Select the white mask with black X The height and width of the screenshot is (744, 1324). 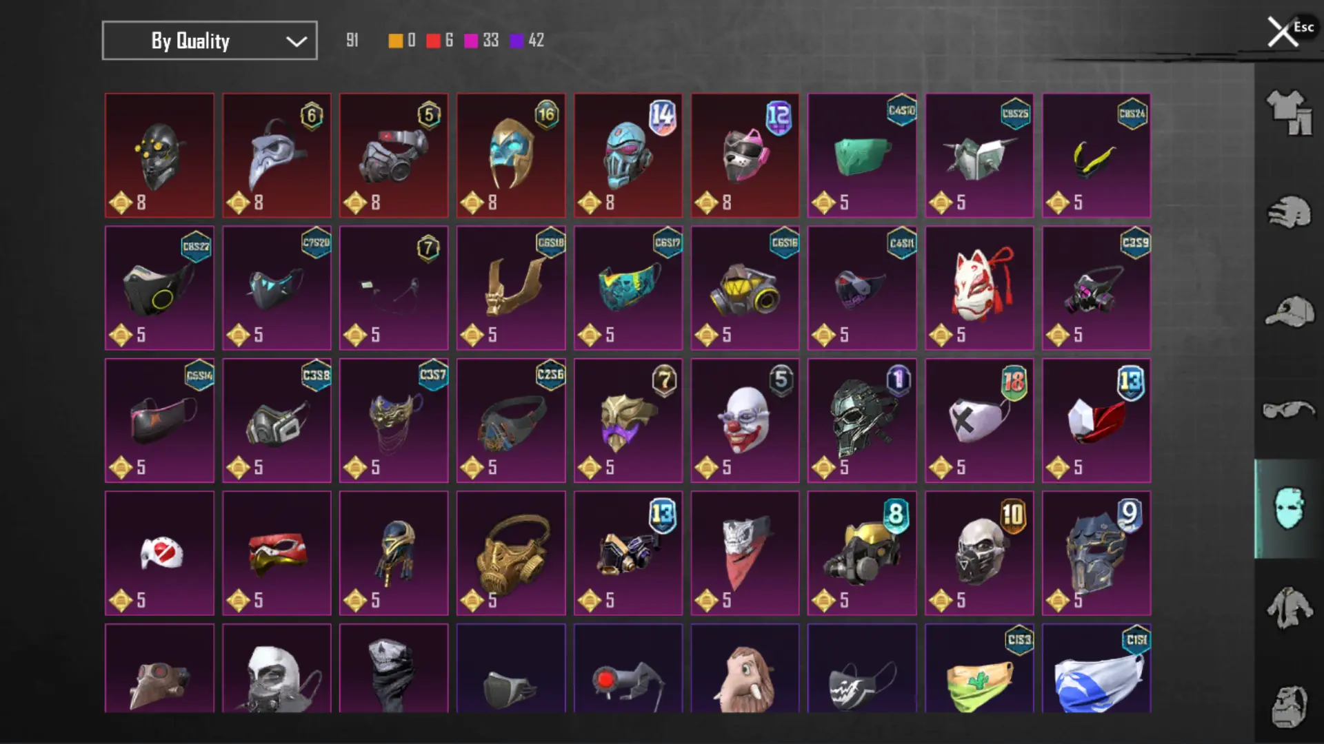tap(979, 420)
